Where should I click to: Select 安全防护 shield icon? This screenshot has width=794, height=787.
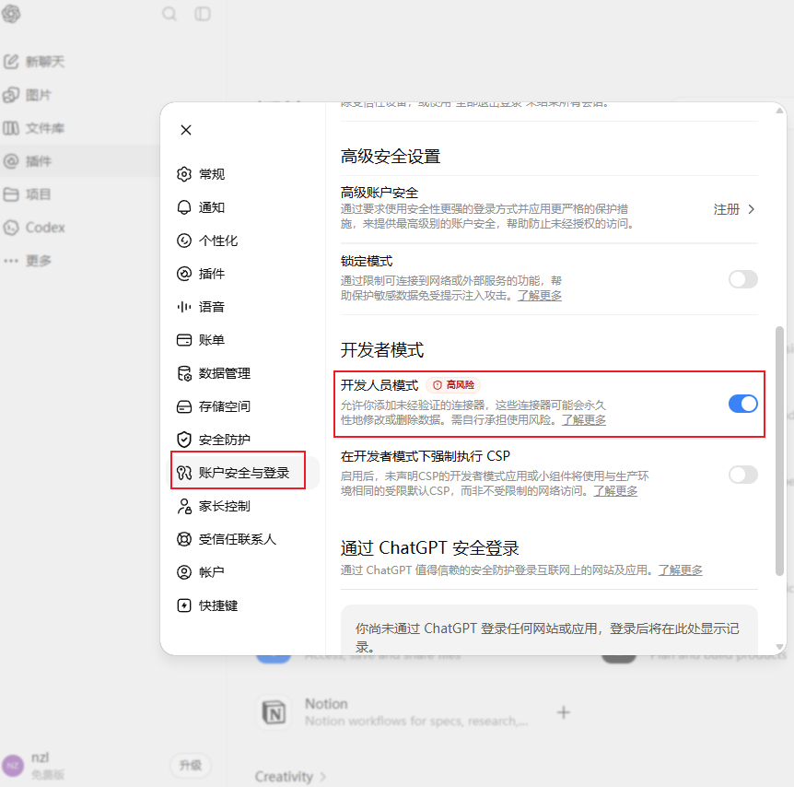[184, 440]
